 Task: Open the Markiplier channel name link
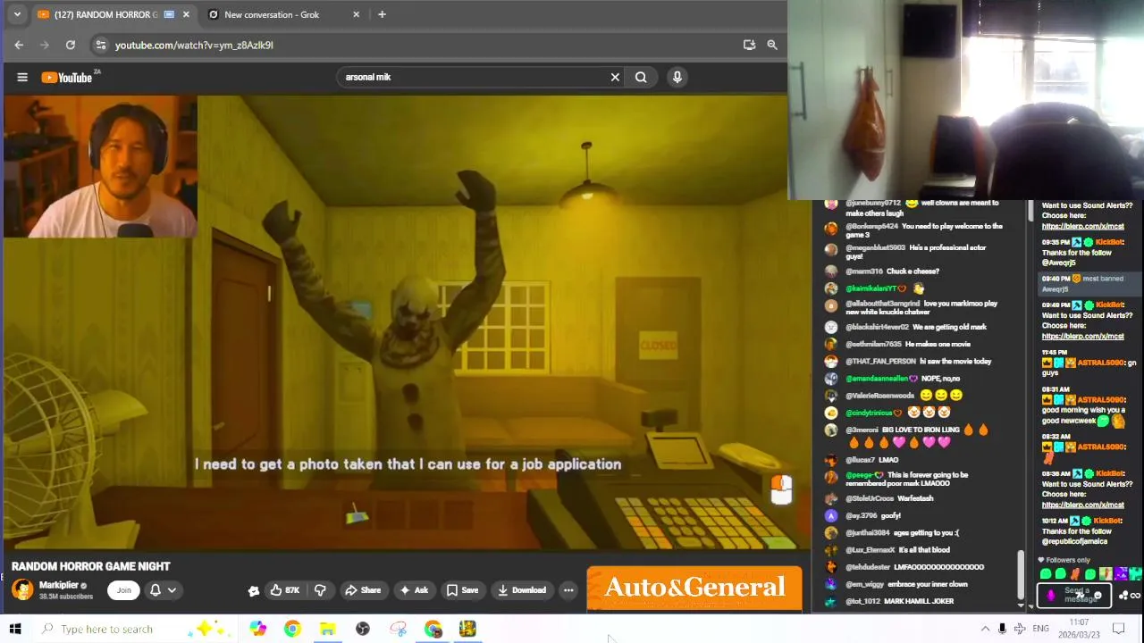pyautogui.click(x=59, y=585)
